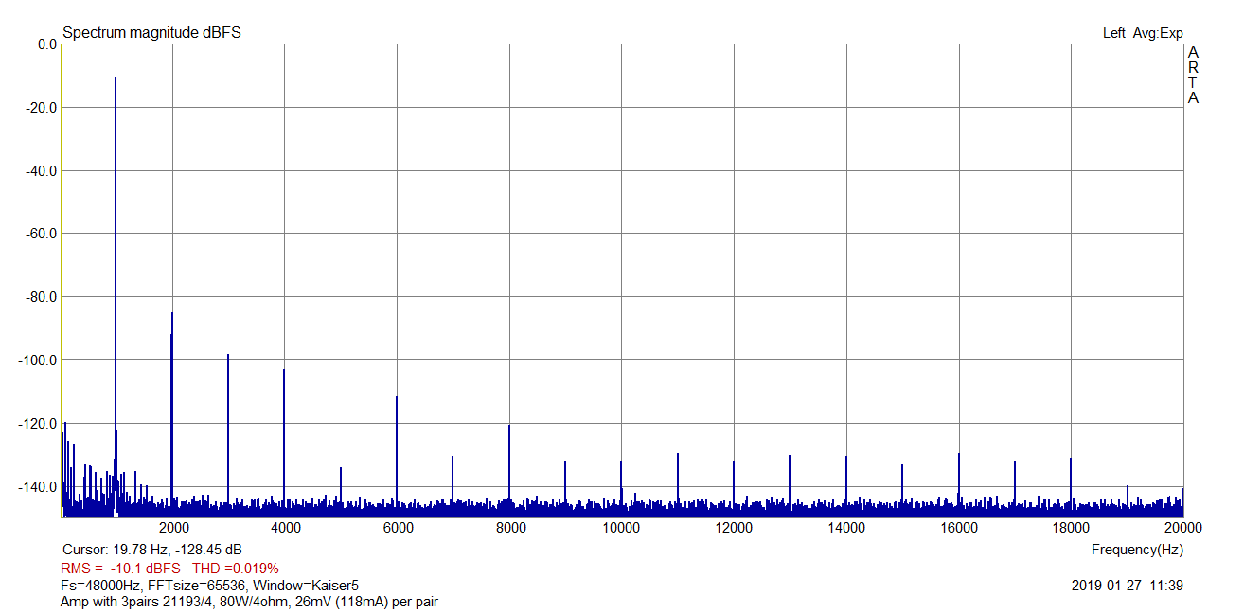Click the '20000' frequency axis label
This screenshot has width=1244, height=613.
1182,528
